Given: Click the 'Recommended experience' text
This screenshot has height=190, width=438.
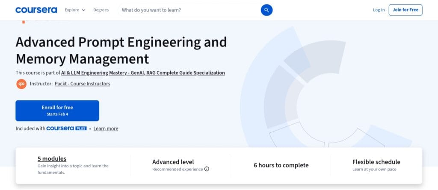Looking at the screenshot, I should coord(178,170).
